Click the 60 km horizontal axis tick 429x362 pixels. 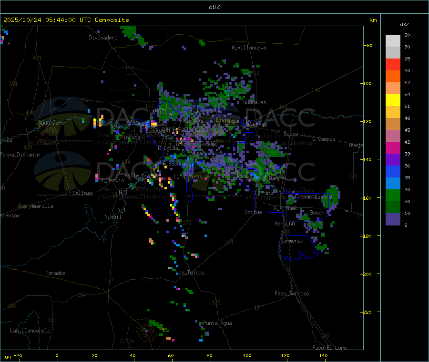pyautogui.click(x=171, y=355)
